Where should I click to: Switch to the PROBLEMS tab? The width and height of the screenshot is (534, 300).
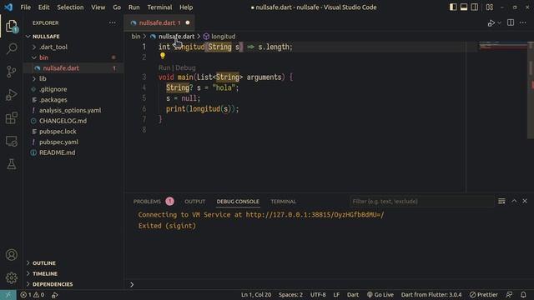pyautogui.click(x=147, y=202)
